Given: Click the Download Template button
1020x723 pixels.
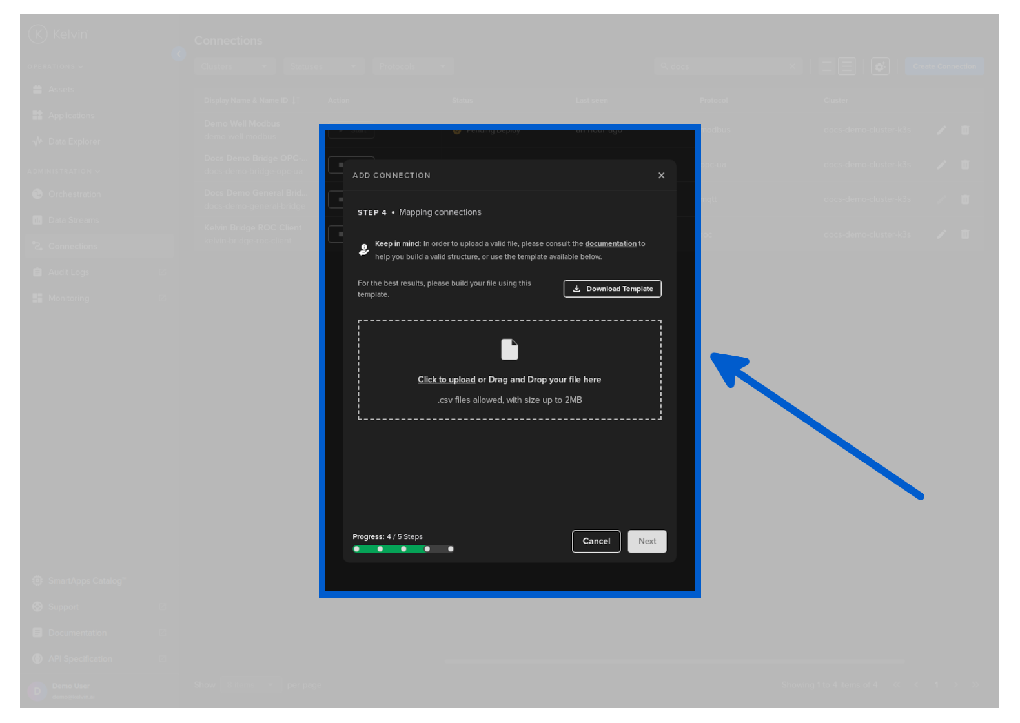Looking at the screenshot, I should pyautogui.click(x=612, y=289).
